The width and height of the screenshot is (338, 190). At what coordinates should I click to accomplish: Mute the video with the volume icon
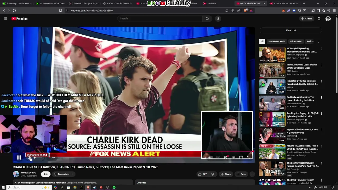click(x=30, y=158)
